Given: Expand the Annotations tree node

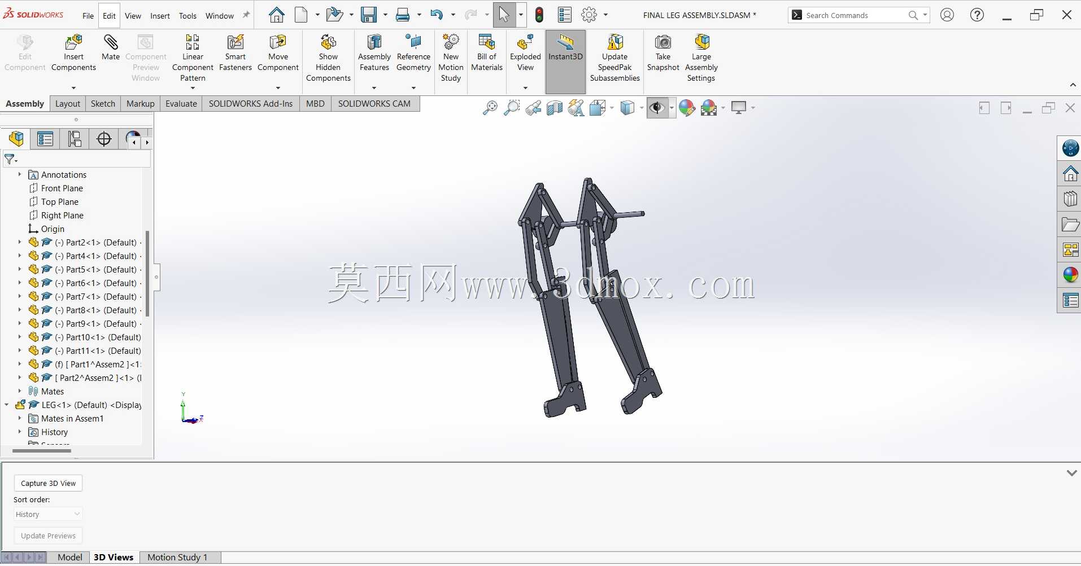Looking at the screenshot, I should 20,175.
